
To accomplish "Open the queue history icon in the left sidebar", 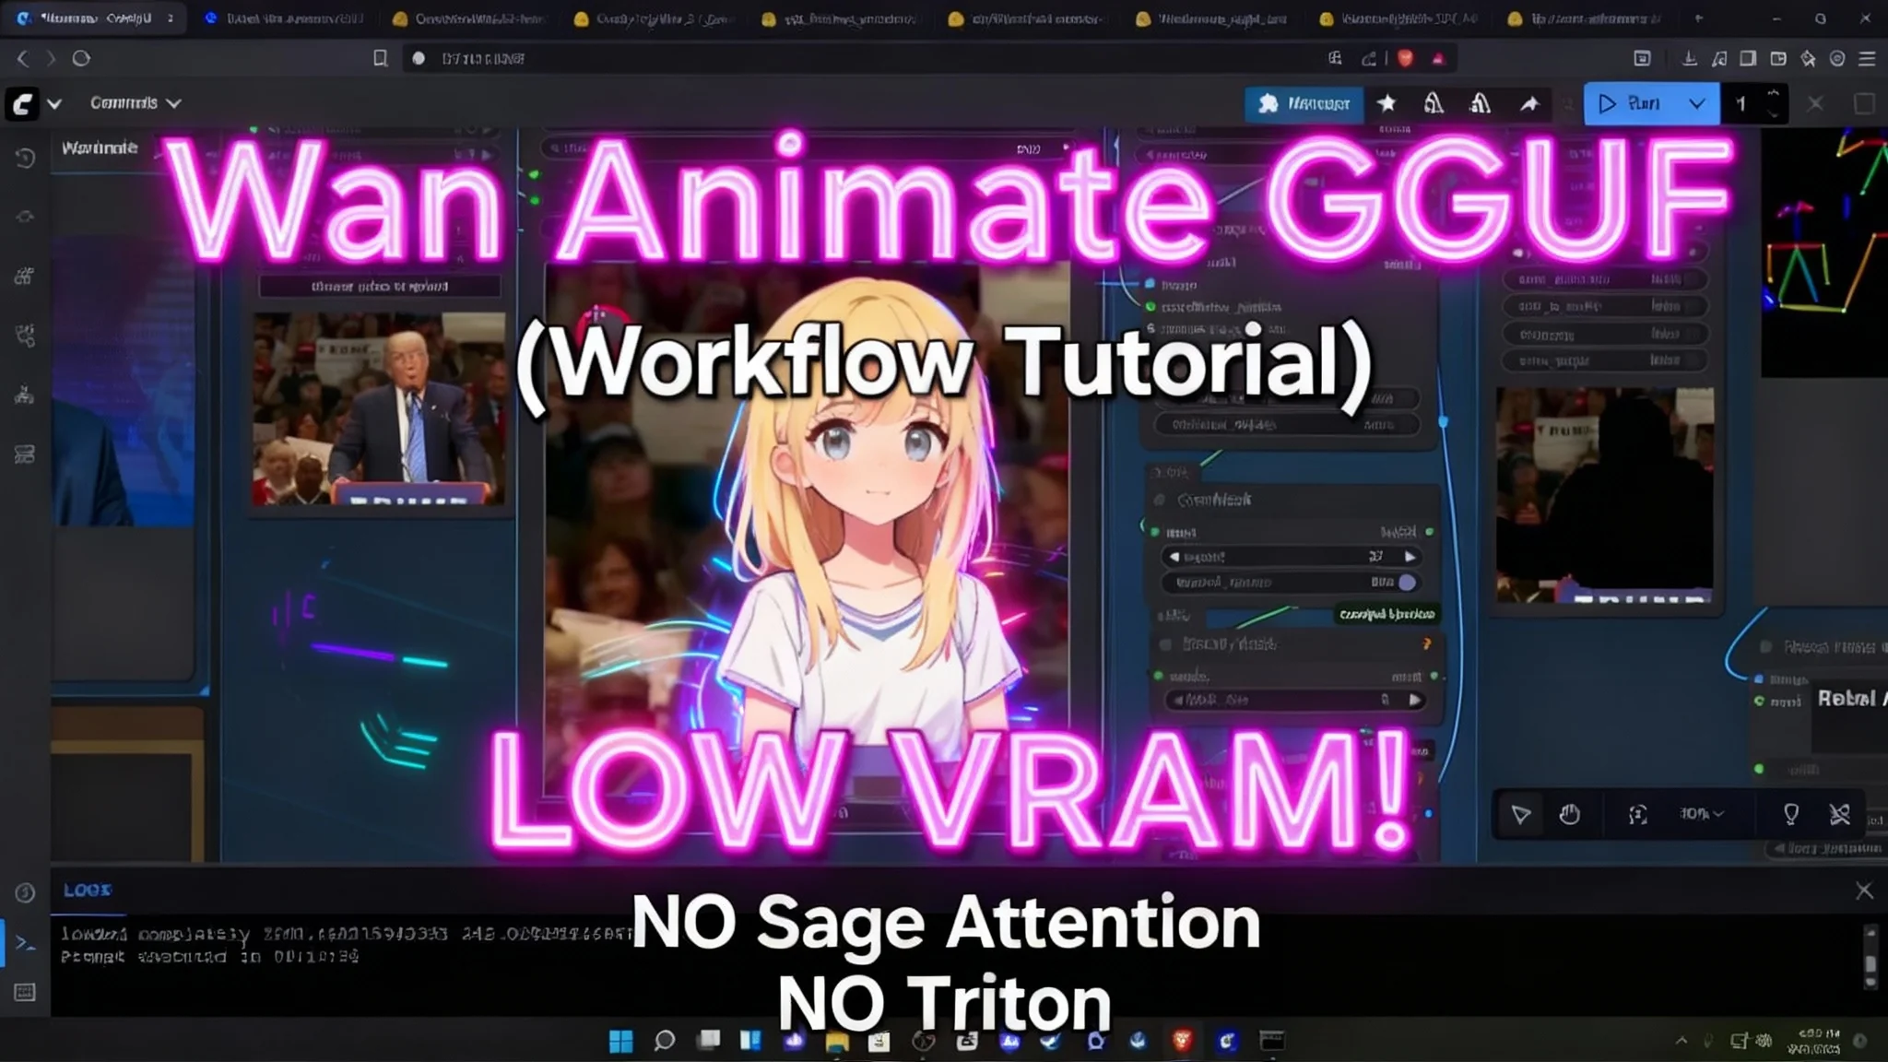I will point(25,159).
